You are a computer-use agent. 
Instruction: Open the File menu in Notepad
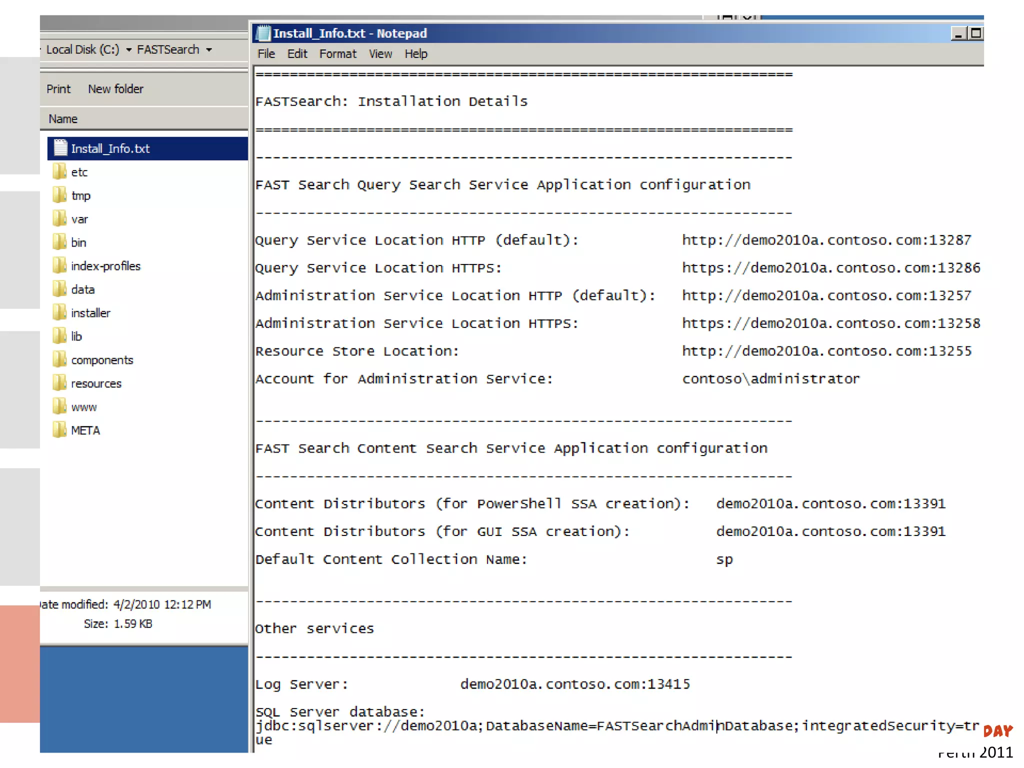coord(266,54)
